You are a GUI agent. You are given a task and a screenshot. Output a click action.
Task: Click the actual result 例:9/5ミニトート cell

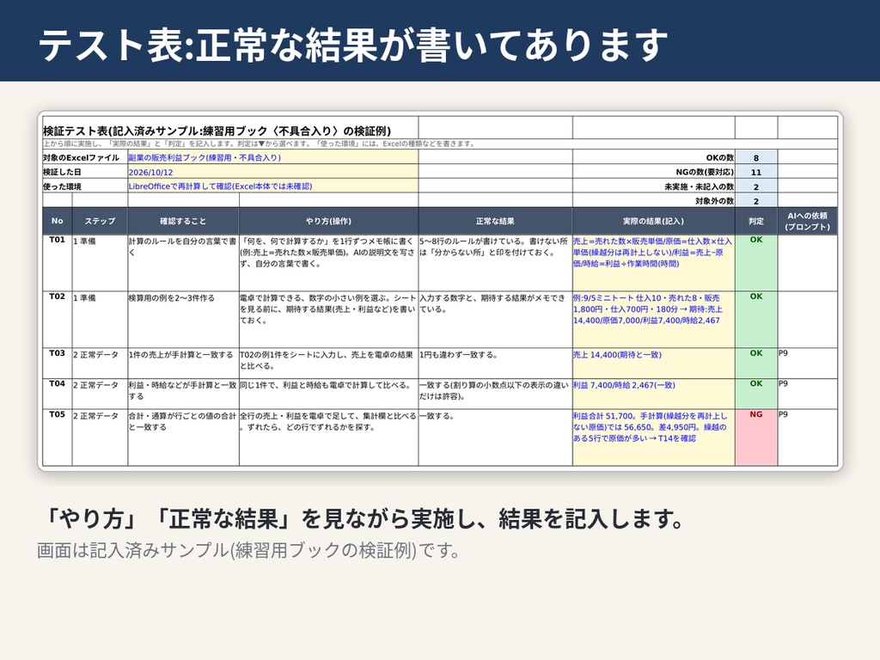653,320
